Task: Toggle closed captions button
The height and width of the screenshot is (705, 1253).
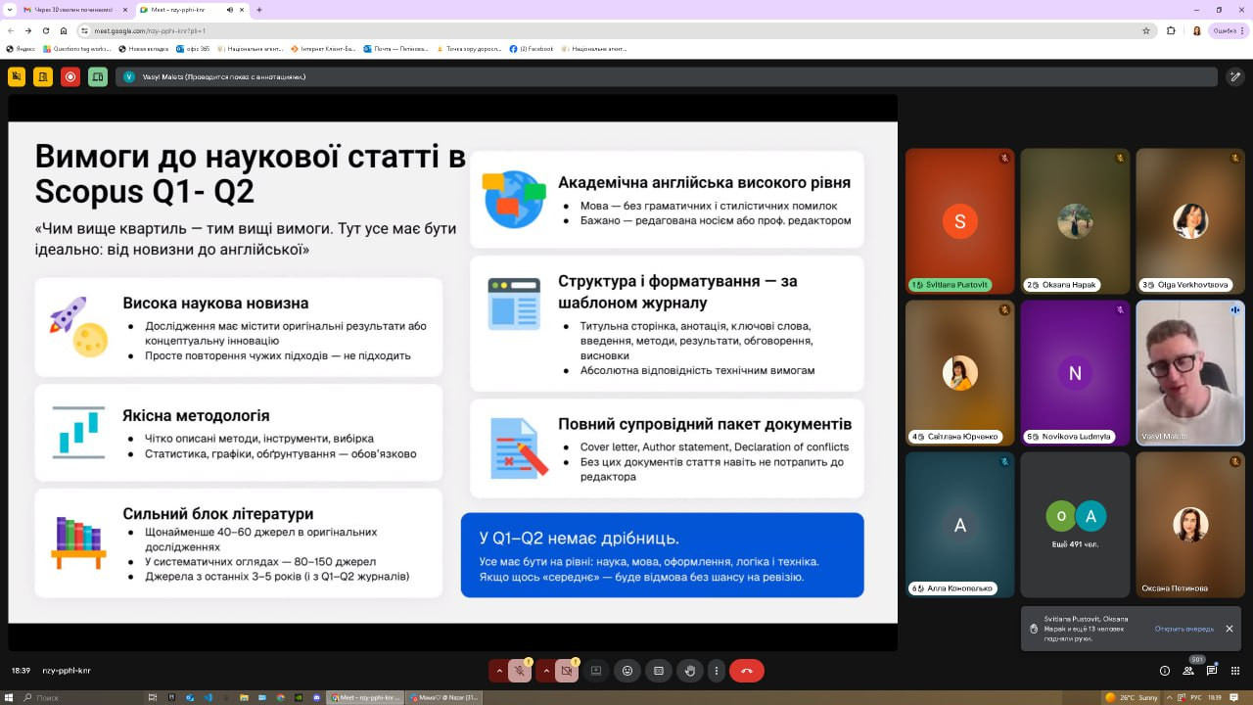Action: (x=659, y=671)
